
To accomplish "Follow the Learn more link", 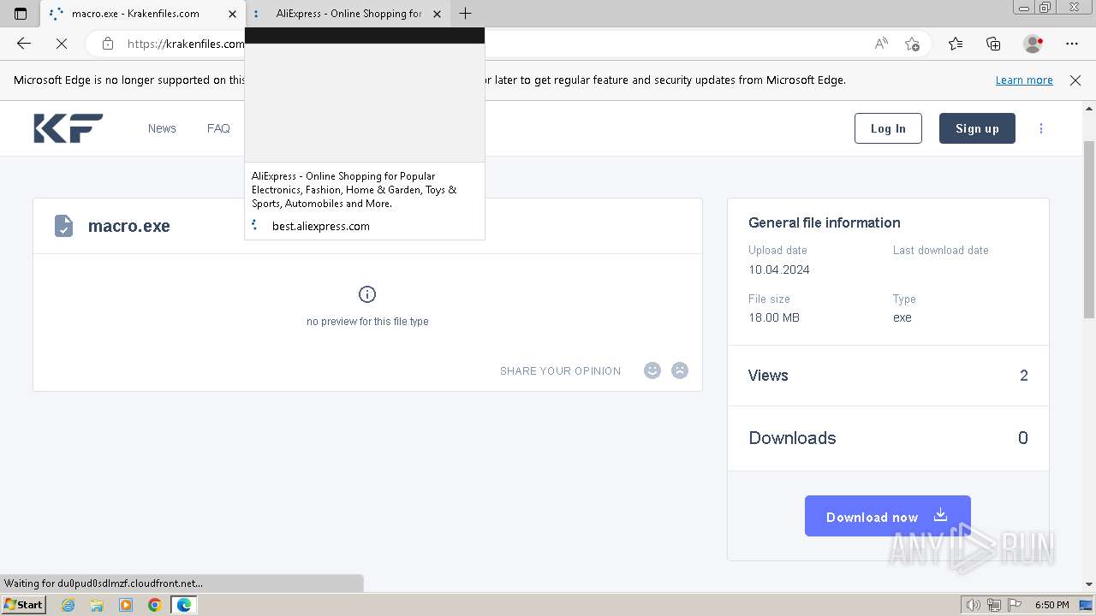I will point(1024,80).
